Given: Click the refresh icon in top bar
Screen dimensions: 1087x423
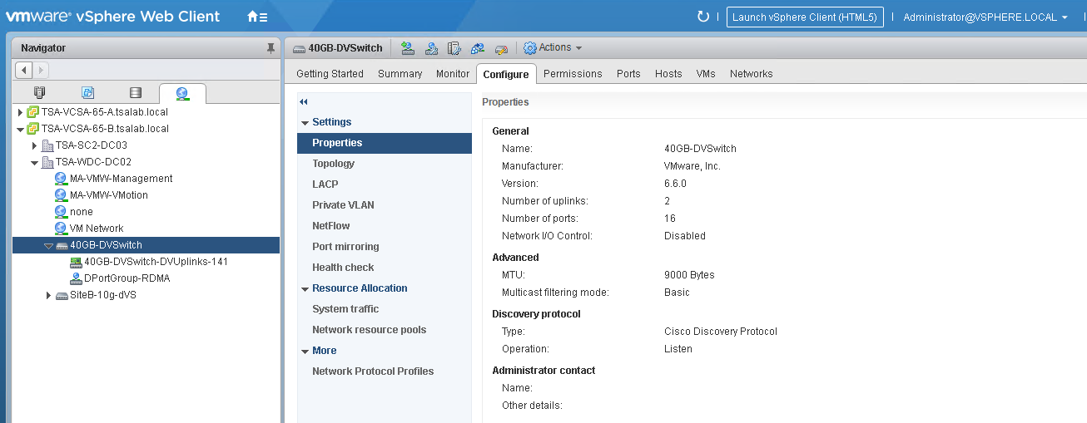Looking at the screenshot, I should pyautogui.click(x=703, y=17).
